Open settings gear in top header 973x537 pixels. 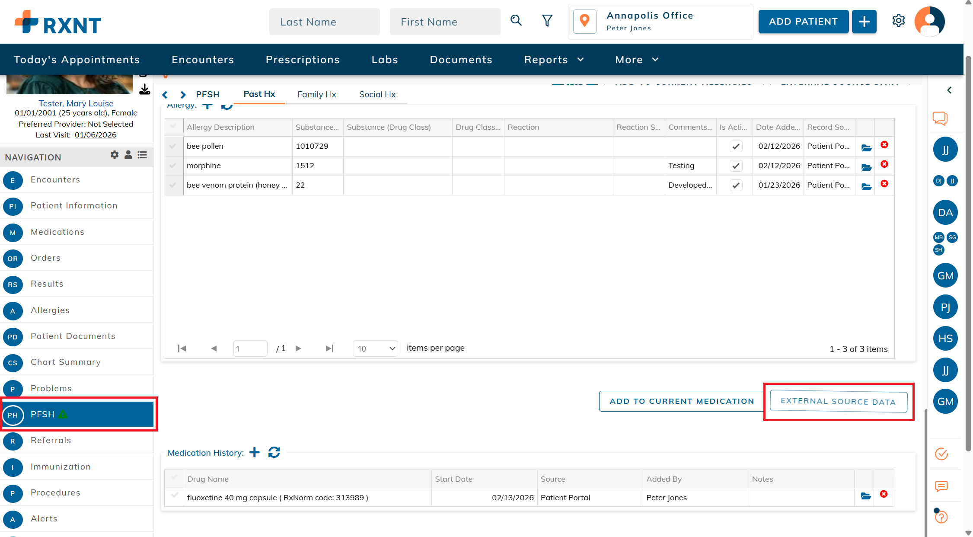[898, 20]
